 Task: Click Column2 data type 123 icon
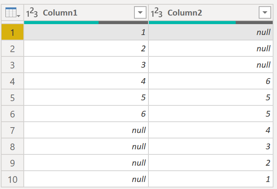coord(156,13)
